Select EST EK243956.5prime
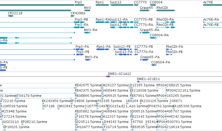The width and height of the screenshot is (222, 131). pos(56,101)
